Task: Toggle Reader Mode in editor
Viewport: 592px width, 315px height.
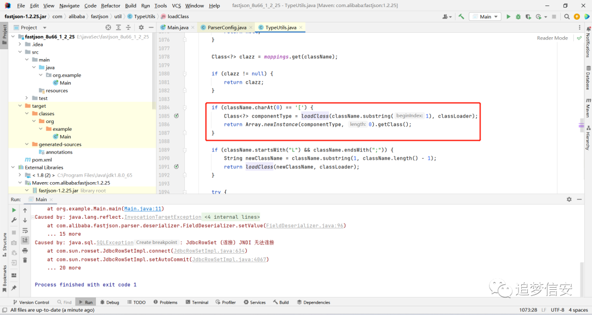Action: point(553,38)
